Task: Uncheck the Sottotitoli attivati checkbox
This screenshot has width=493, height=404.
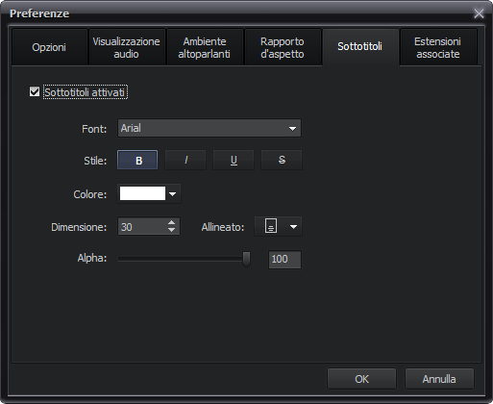Action: pos(35,91)
